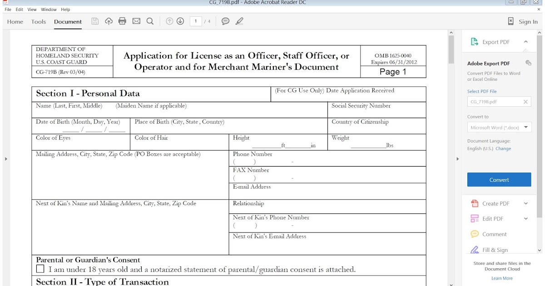Viewport: 545px width, 286px height.
Task: Click Select PDF File link
Action: tap(482, 91)
